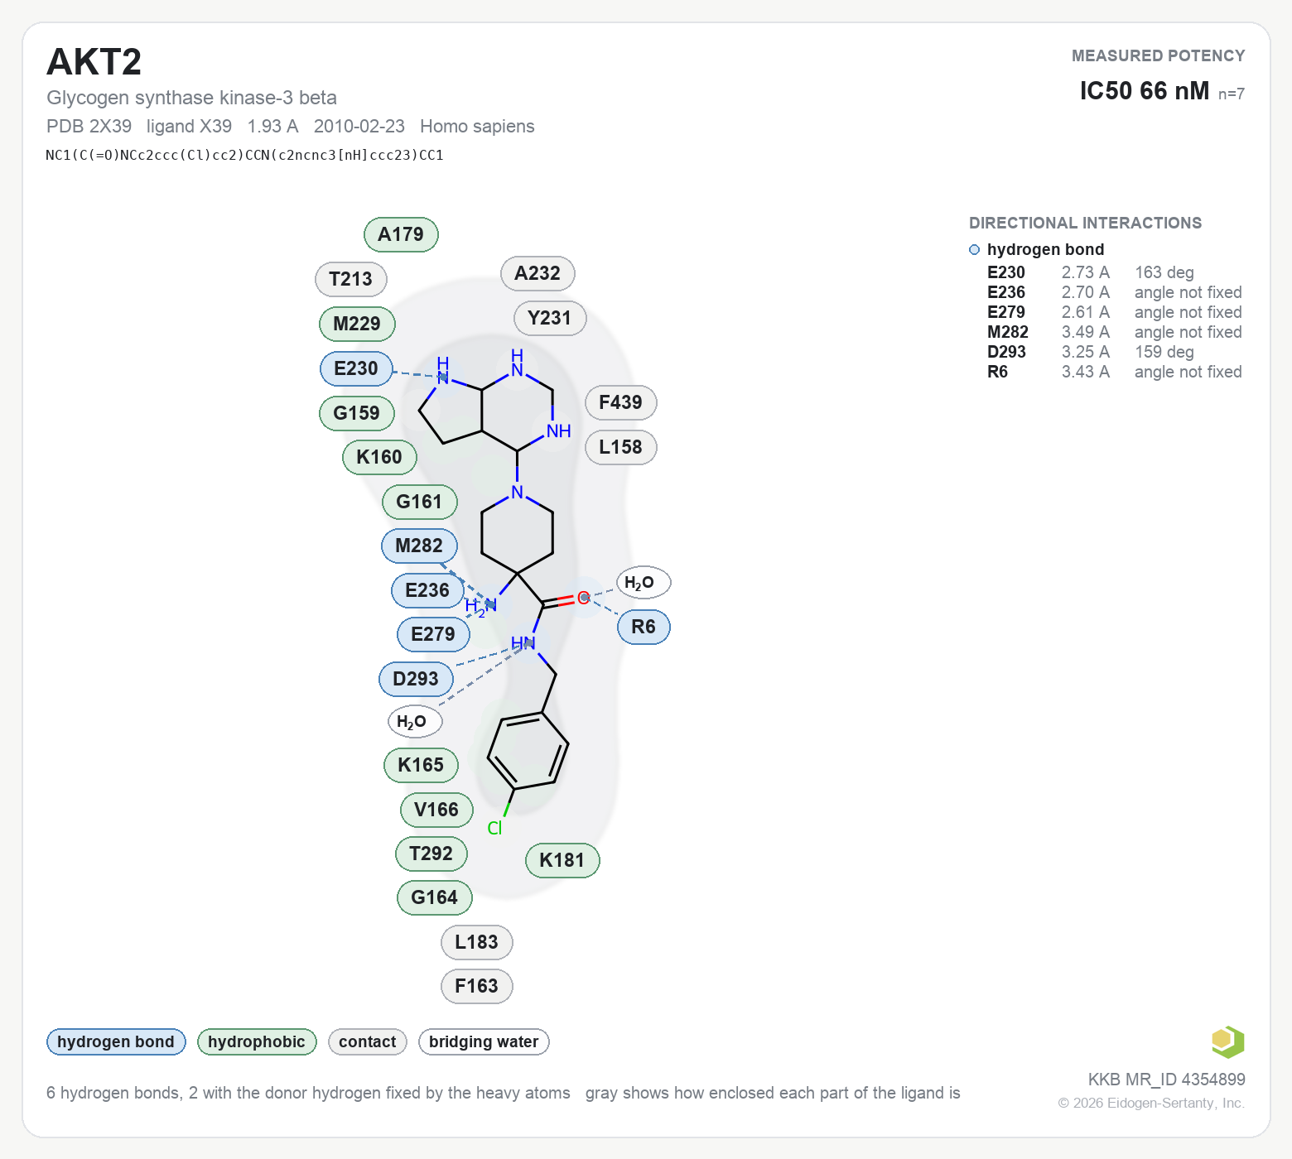
Task: Click the A232 residue bubble
Action: [x=538, y=273]
